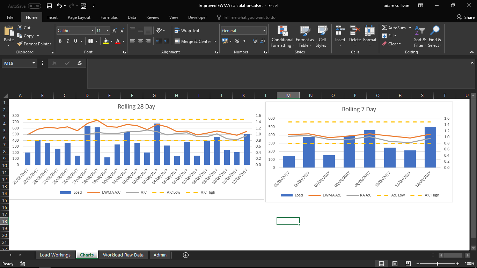477x268 pixels.
Task: Add a new sheet with plus button
Action: (186, 255)
